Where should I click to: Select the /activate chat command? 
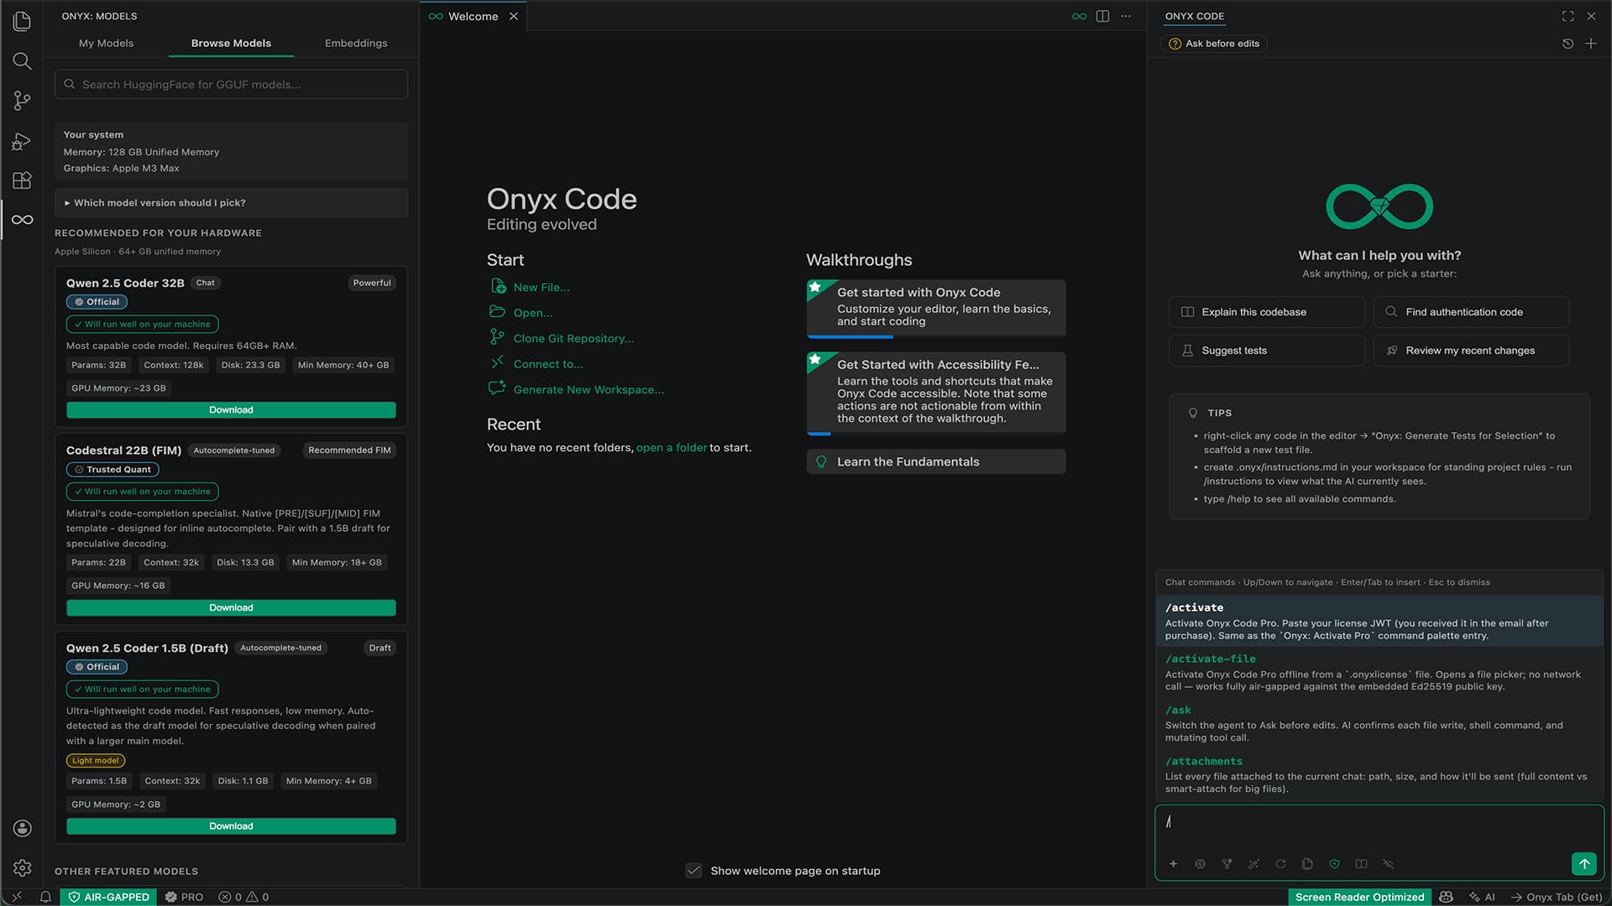[1379, 621]
